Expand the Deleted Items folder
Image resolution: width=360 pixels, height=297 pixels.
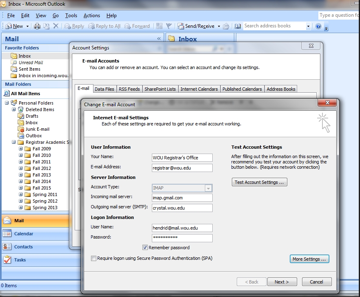point(14,109)
